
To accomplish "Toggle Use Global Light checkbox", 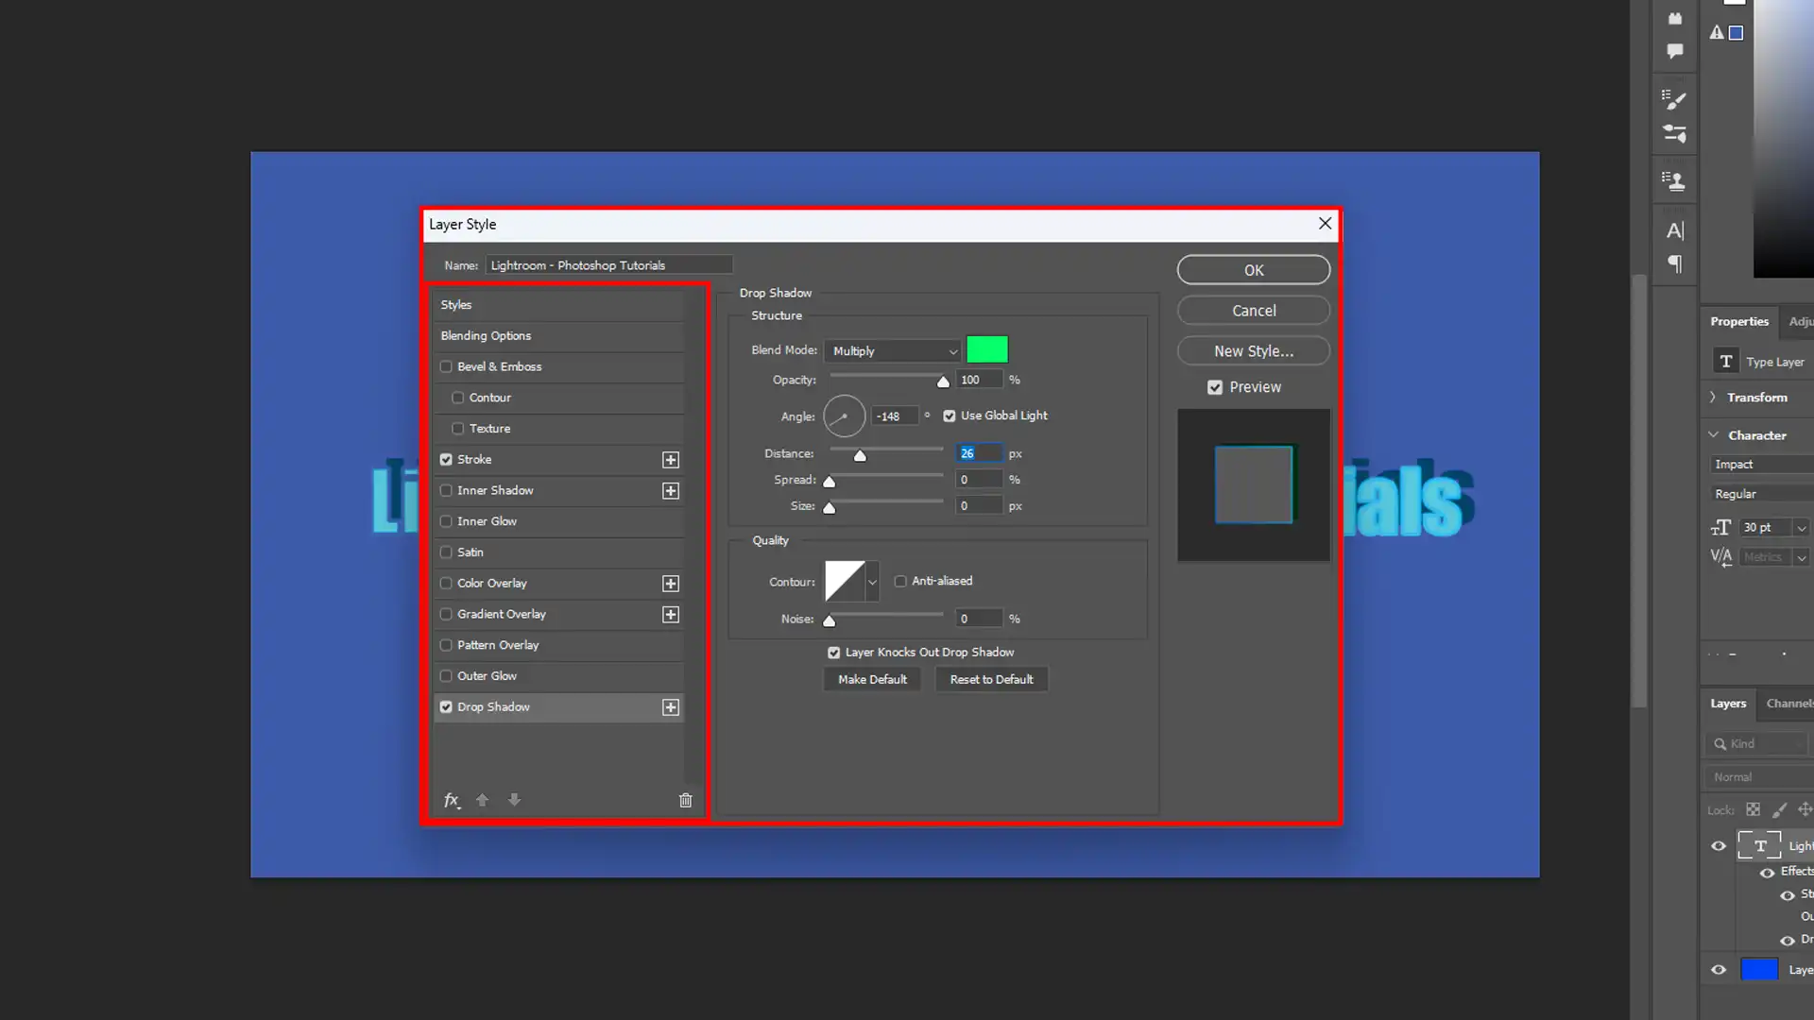I will (950, 416).
